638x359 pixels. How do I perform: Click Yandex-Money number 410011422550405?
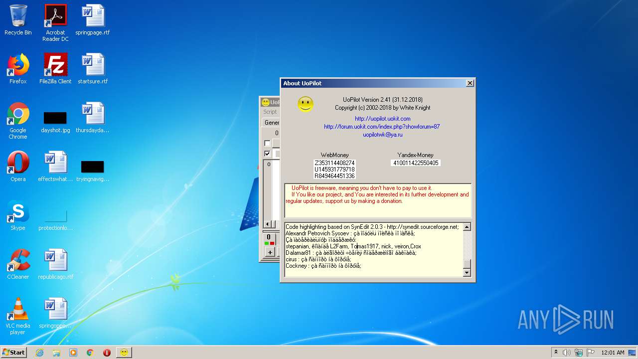(416, 163)
